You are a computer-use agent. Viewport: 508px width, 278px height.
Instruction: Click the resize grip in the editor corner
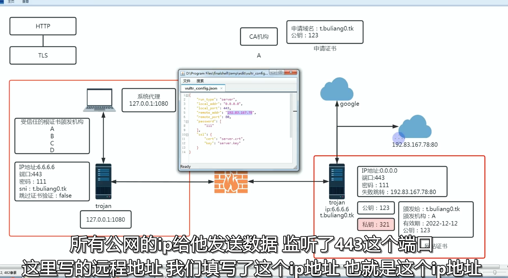295,167
